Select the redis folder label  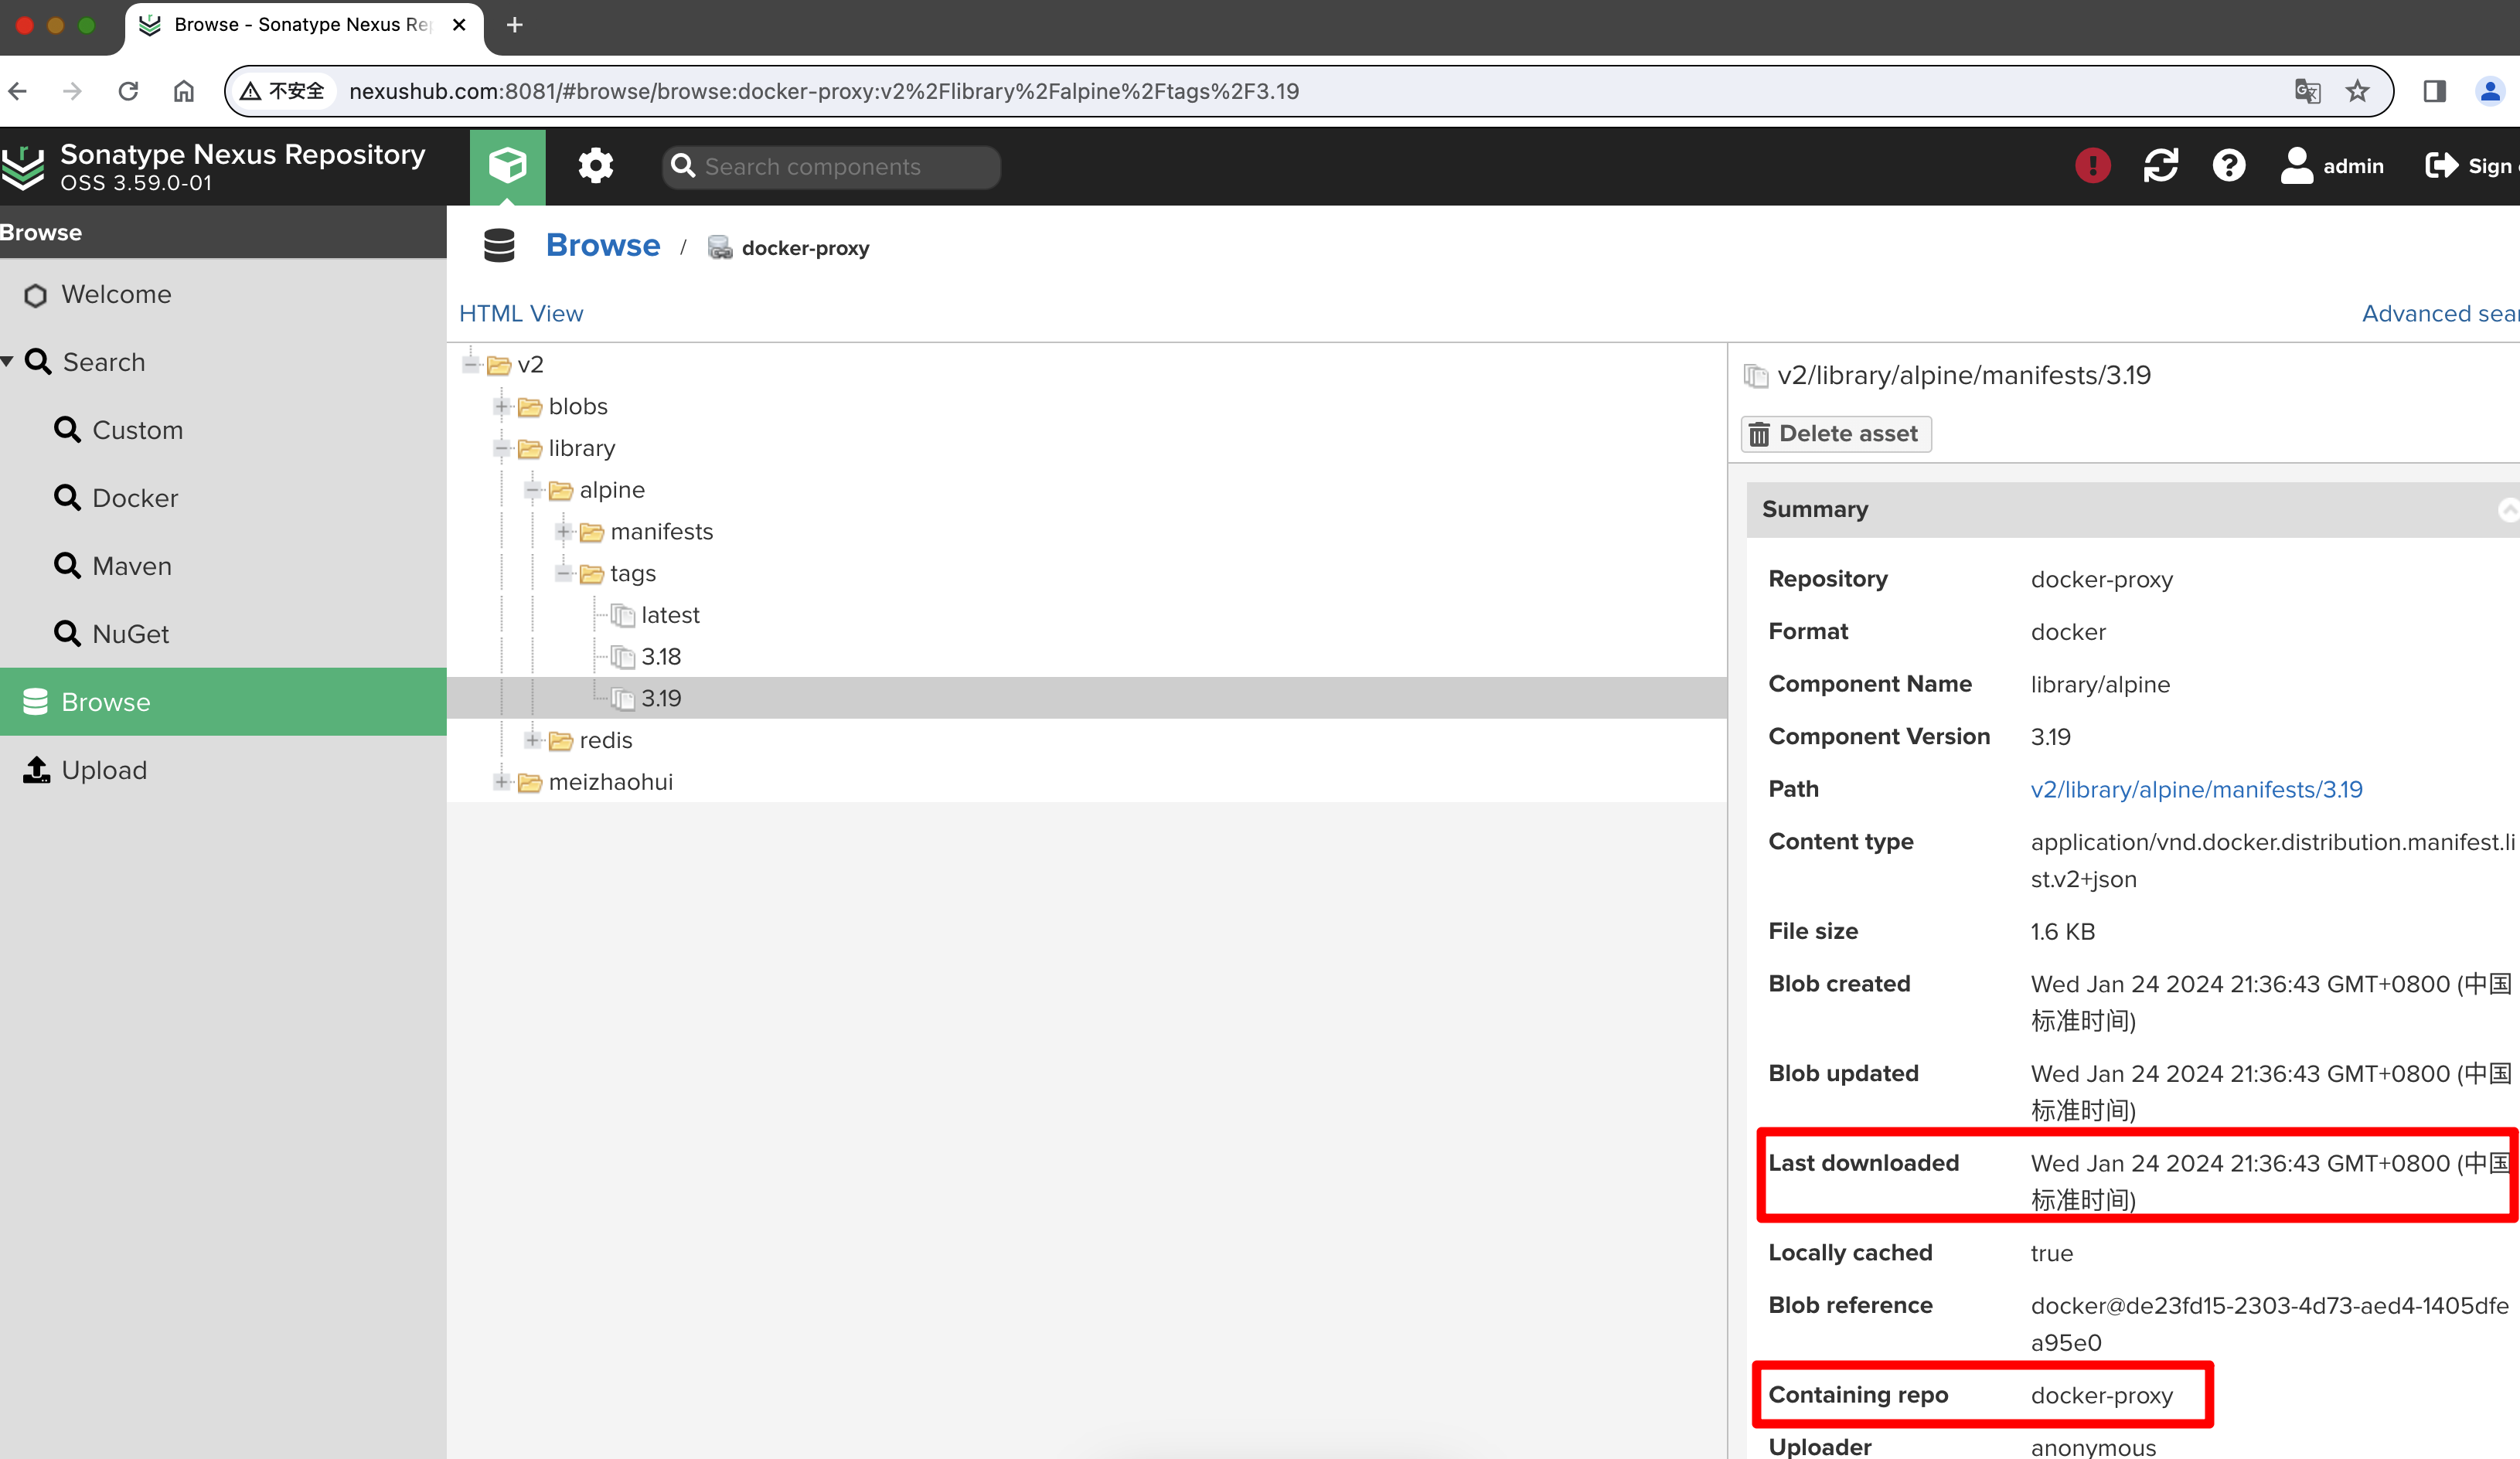tap(606, 740)
